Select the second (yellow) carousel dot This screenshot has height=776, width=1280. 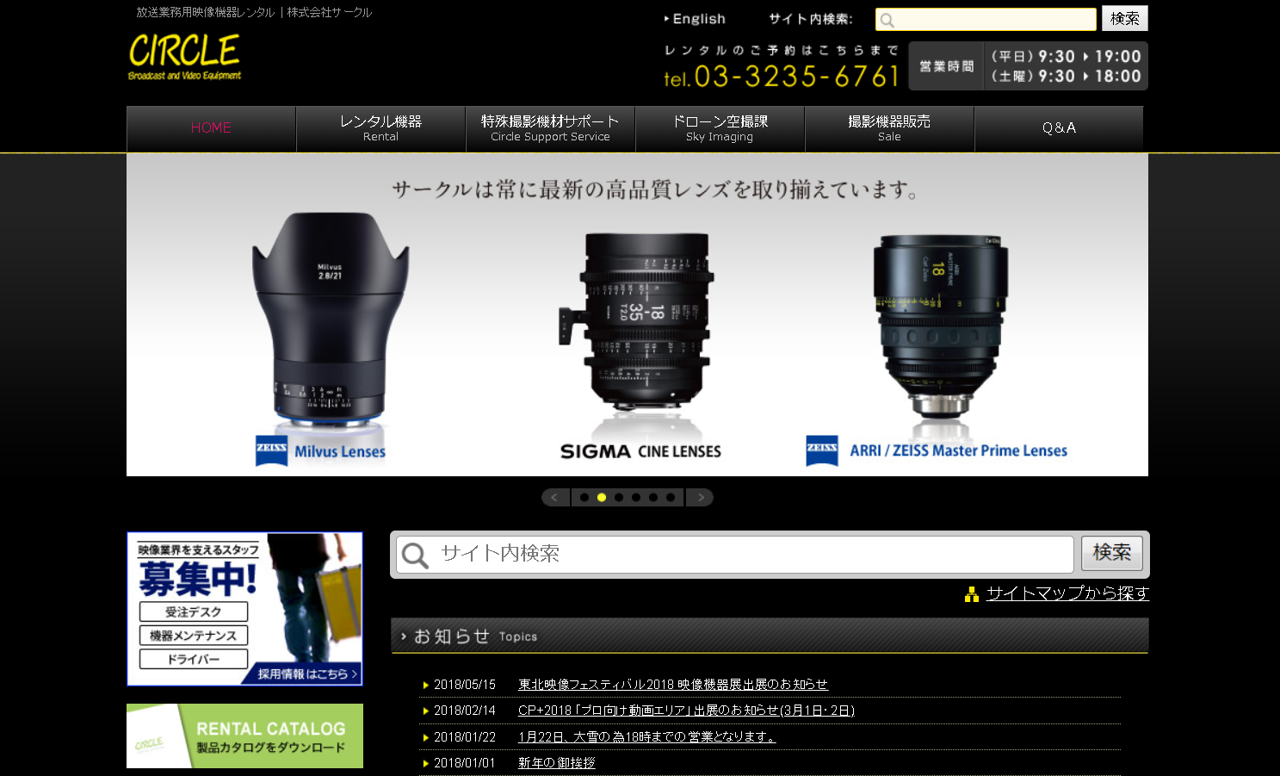click(602, 497)
